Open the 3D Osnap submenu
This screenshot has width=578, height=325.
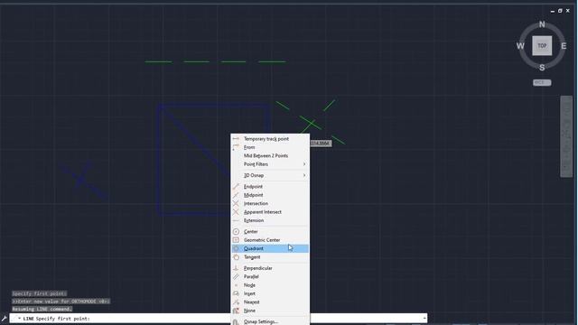click(270, 175)
